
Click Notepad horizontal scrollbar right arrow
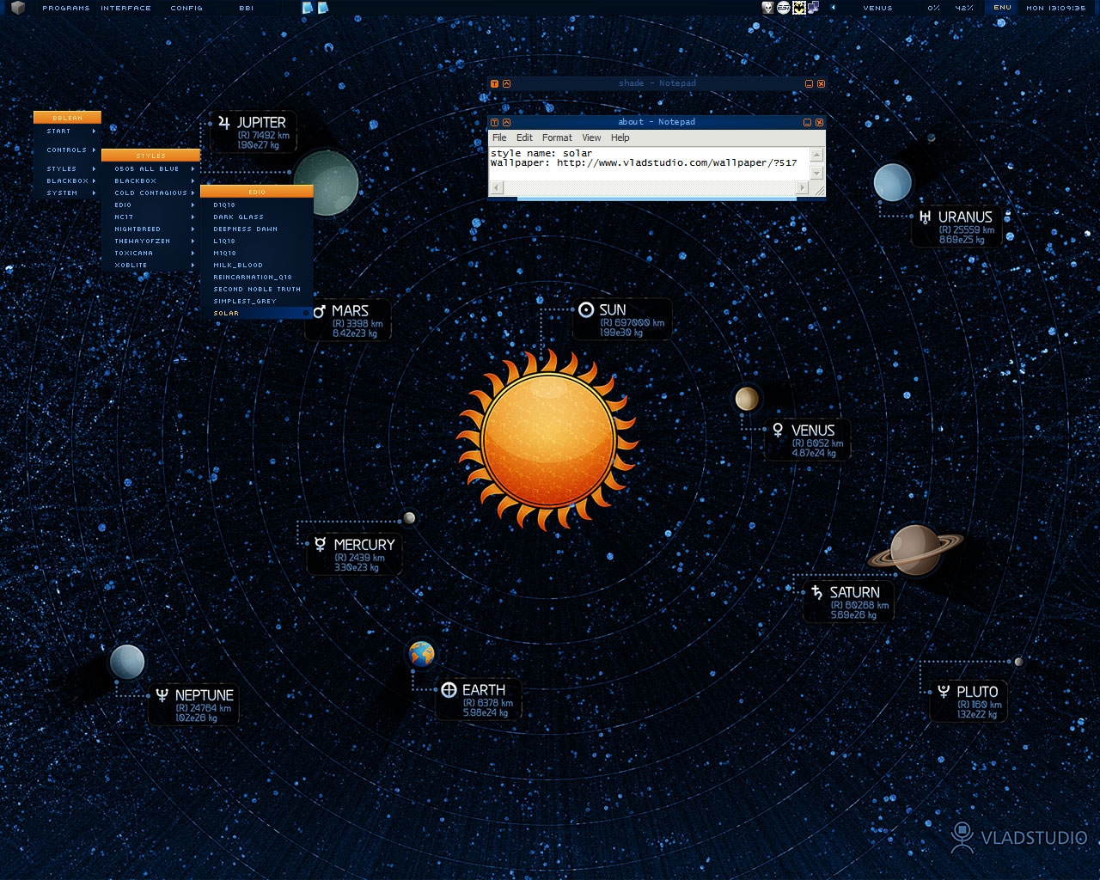(803, 187)
